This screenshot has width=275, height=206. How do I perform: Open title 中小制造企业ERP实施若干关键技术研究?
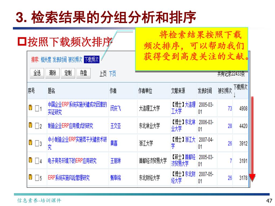point(77,143)
